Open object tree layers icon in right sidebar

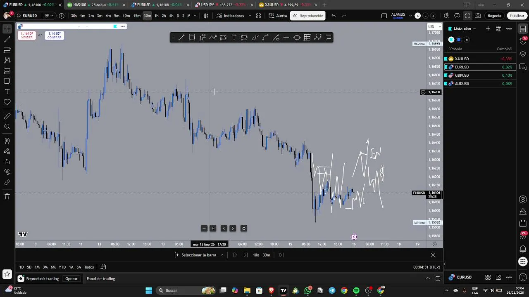coord(523,54)
